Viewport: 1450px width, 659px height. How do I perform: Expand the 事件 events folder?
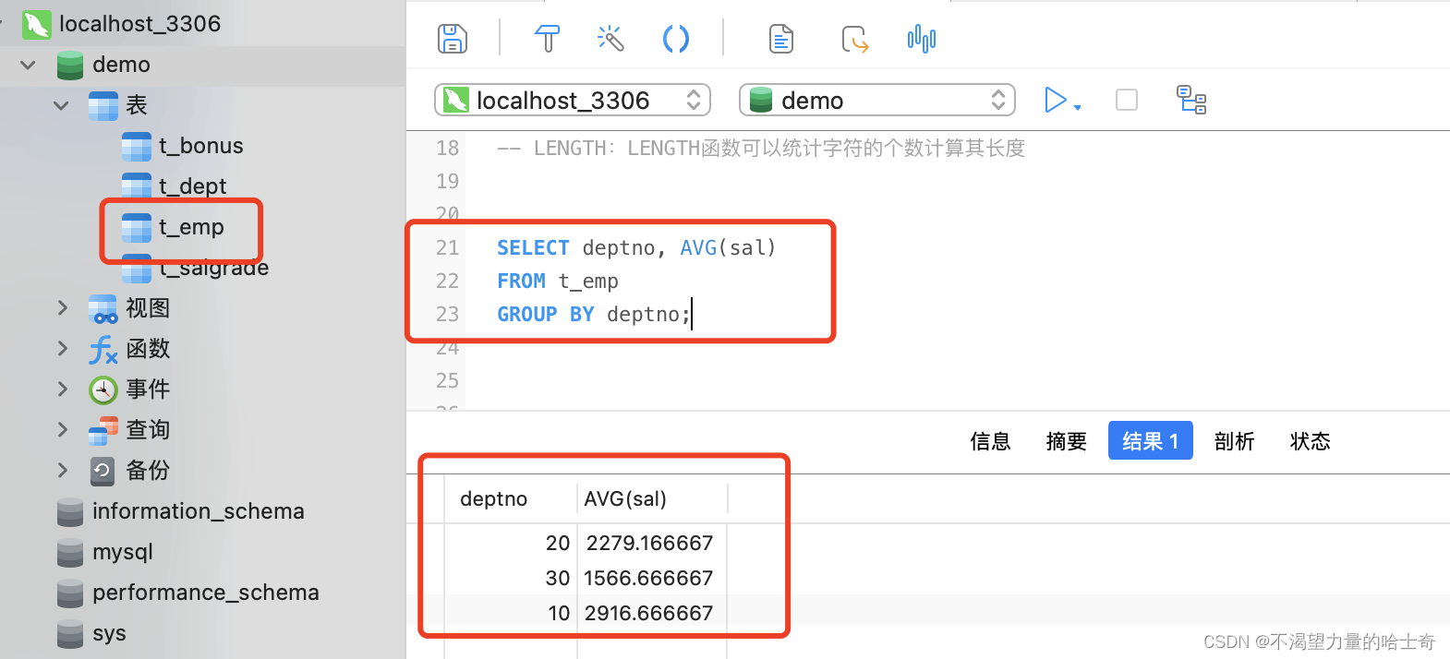pyautogui.click(x=62, y=389)
